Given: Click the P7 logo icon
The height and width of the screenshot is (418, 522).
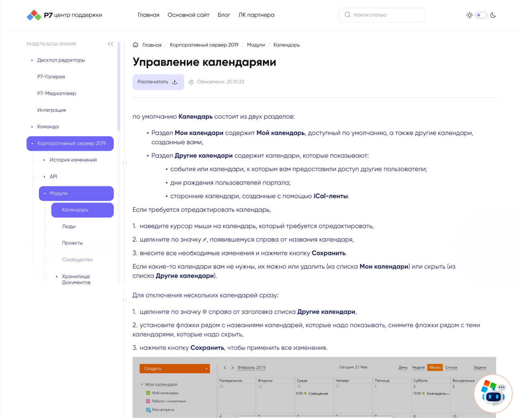Looking at the screenshot, I should pos(34,15).
